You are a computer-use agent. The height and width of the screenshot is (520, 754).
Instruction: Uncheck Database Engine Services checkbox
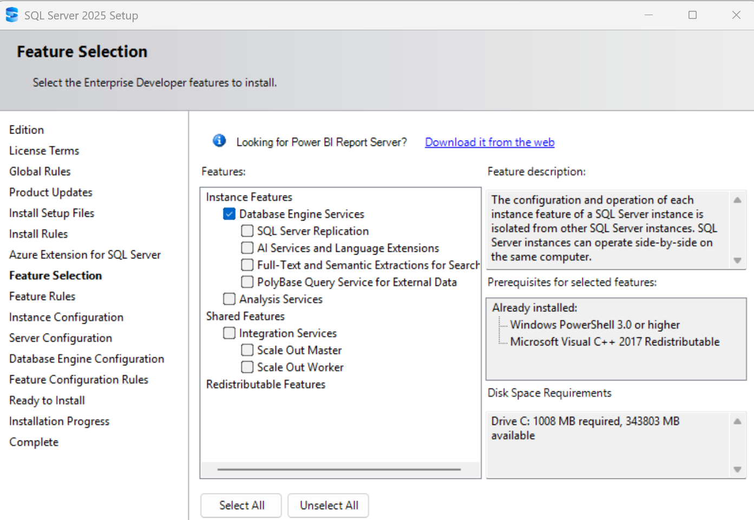pyautogui.click(x=230, y=214)
